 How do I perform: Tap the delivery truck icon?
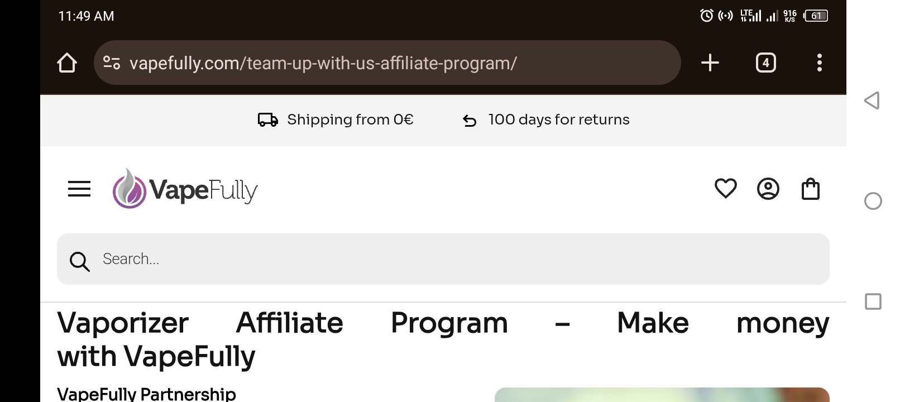[x=268, y=119]
